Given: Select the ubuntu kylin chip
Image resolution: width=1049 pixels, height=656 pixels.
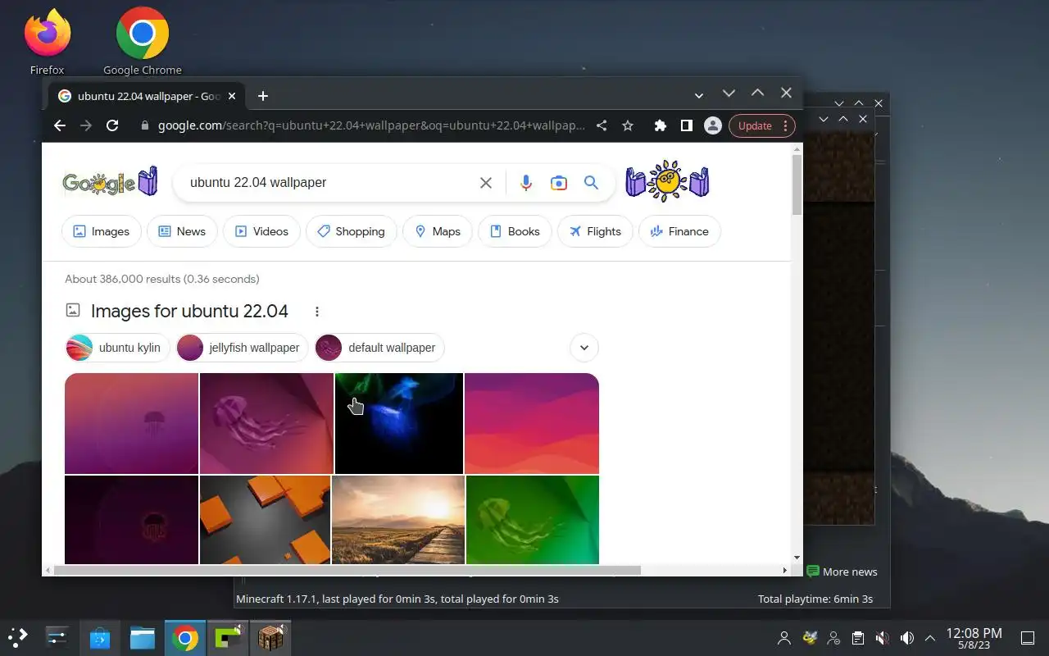Looking at the screenshot, I should [117, 348].
